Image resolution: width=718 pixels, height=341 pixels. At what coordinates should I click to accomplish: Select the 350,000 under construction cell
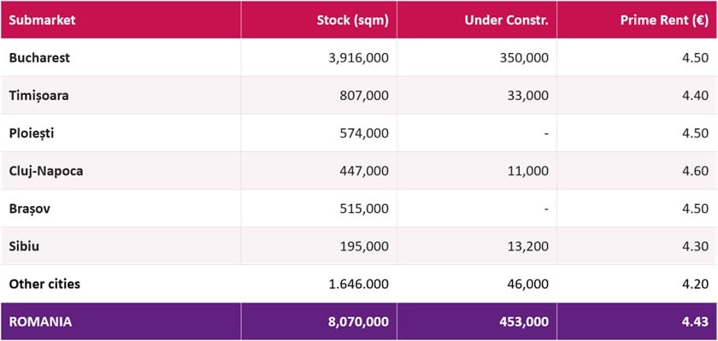click(525, 58)
